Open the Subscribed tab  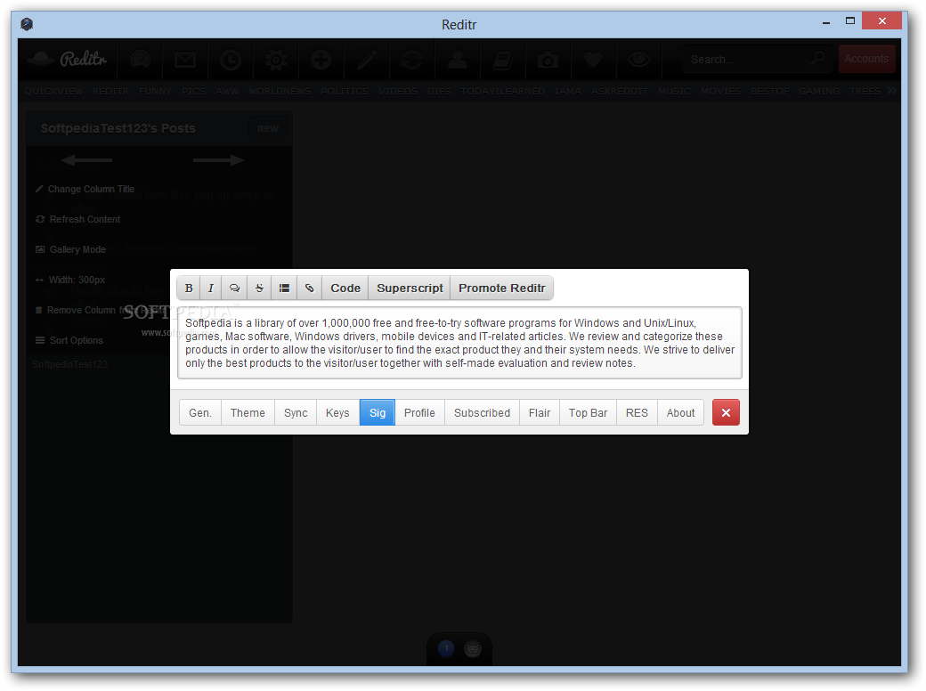pyautogui.click(x=482, y=413)
